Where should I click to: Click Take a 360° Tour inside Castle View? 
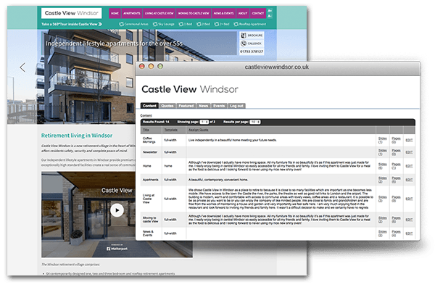pyautogui.click(x=72, y=24)
